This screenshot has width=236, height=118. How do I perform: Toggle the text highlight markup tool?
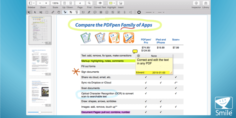(65, 12)
